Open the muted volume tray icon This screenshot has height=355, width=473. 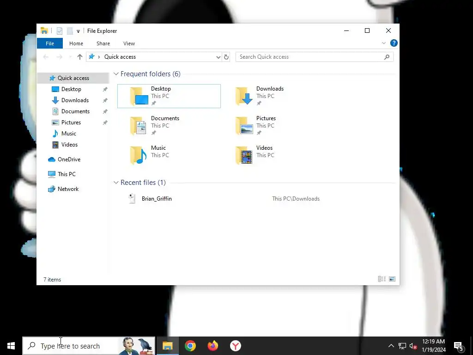coord(413,346)
